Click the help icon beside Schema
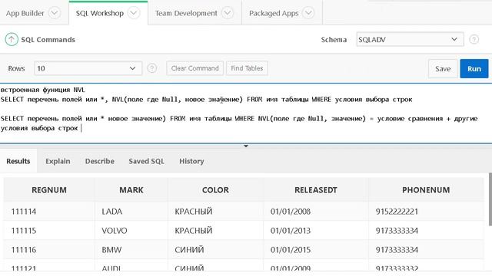Image resolution: width=492 pixels, height=276 pixels. 474,39
